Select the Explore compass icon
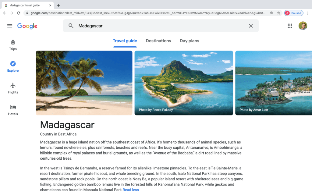The width and height of the screenshot is (312, 195). coord(13,64)
